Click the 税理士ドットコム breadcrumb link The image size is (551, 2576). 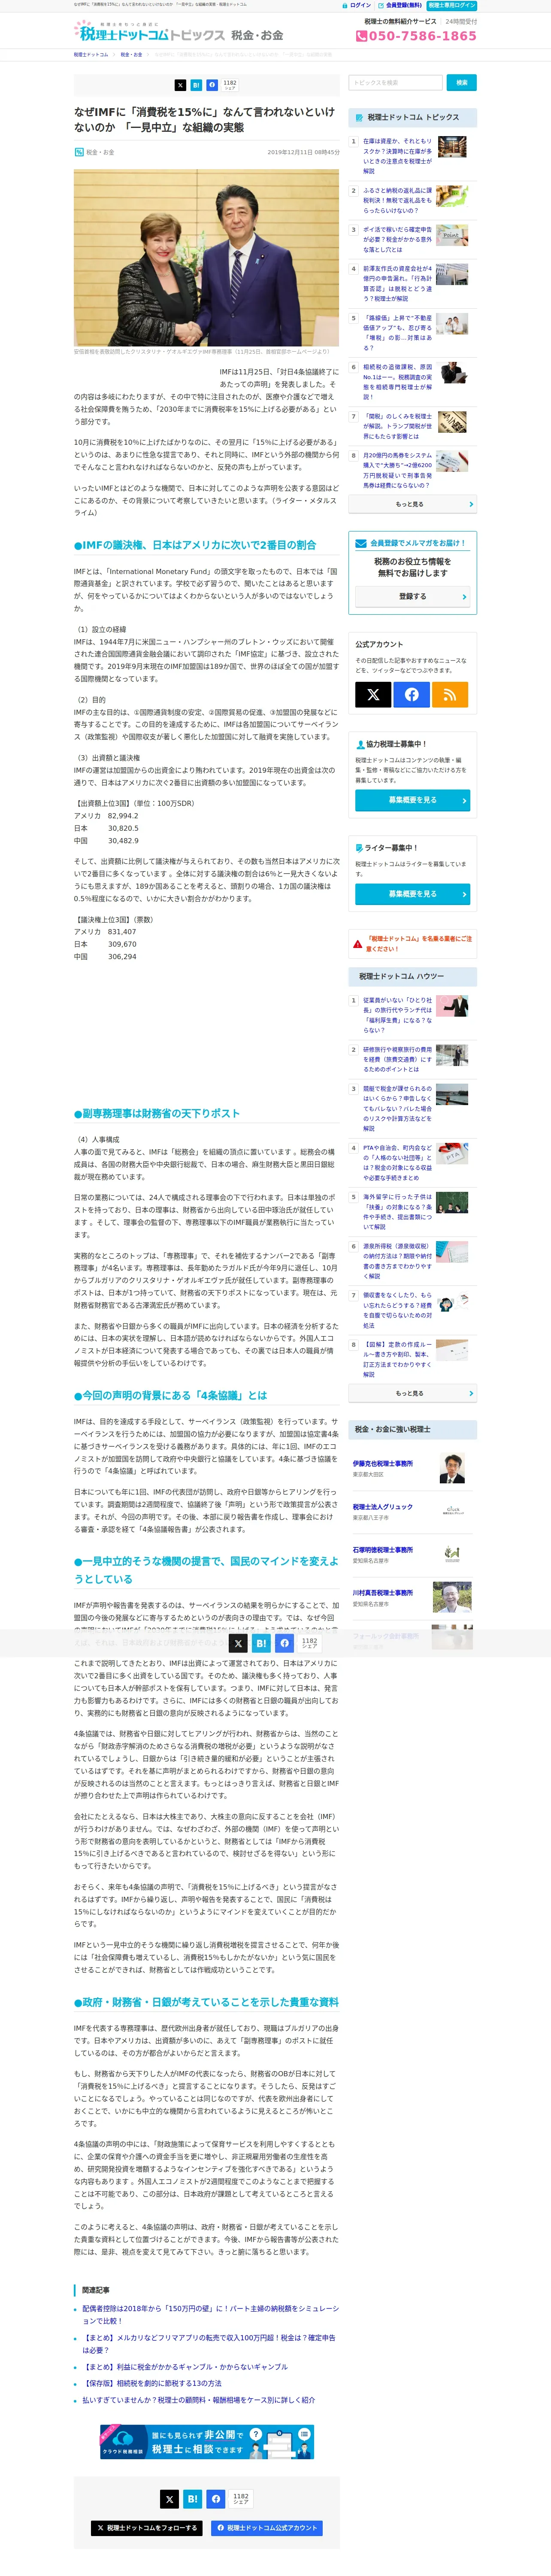pyautogui.click(x=90, y=55)
